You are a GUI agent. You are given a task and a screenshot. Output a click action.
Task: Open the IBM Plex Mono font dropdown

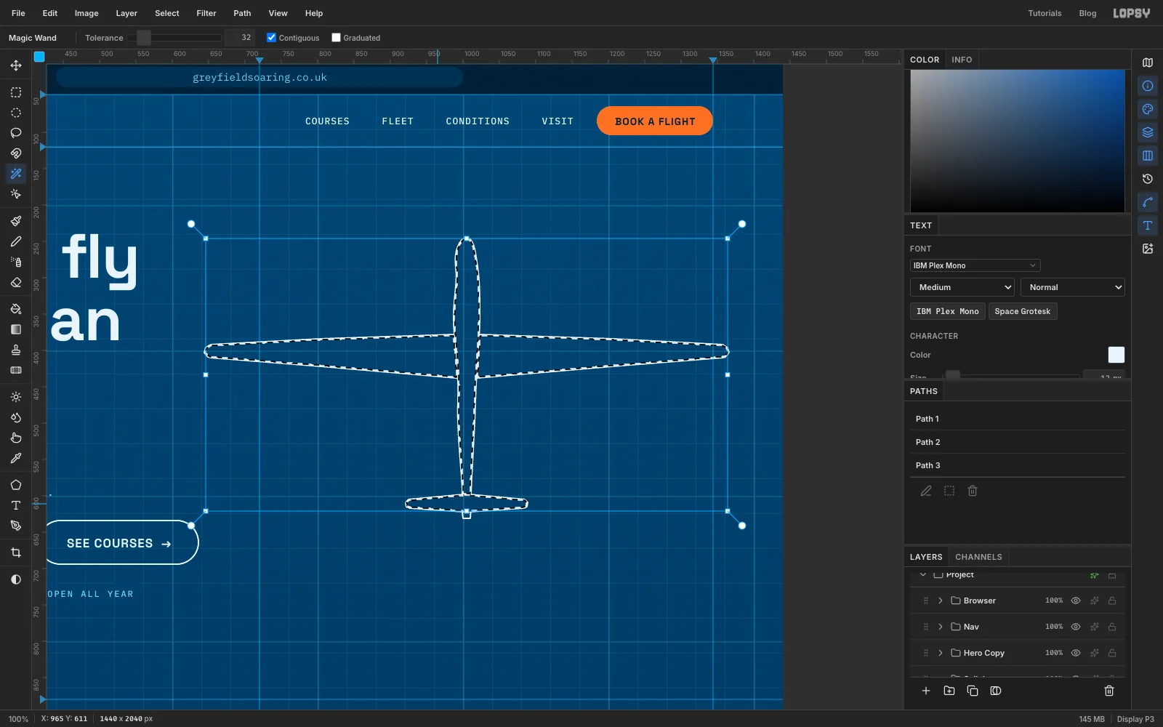975,265
